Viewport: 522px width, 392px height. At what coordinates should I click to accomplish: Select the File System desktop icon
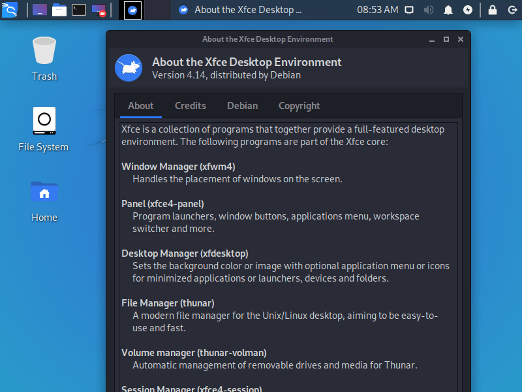44,129
